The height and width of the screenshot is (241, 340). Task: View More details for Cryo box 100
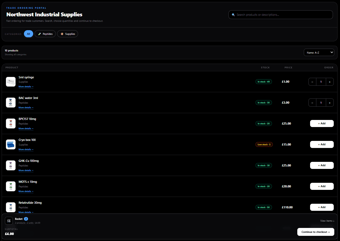[26, 150]
